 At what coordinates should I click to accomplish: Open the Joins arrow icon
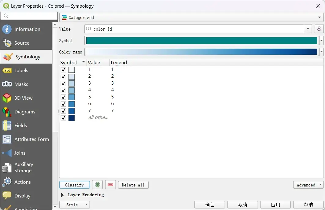tap(7, 153)
